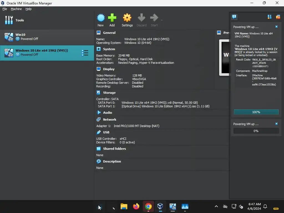Click the Storage disk icon
The height and width of the screenshot is (213, 284).
pyautogui.click(x=98, y=93)
